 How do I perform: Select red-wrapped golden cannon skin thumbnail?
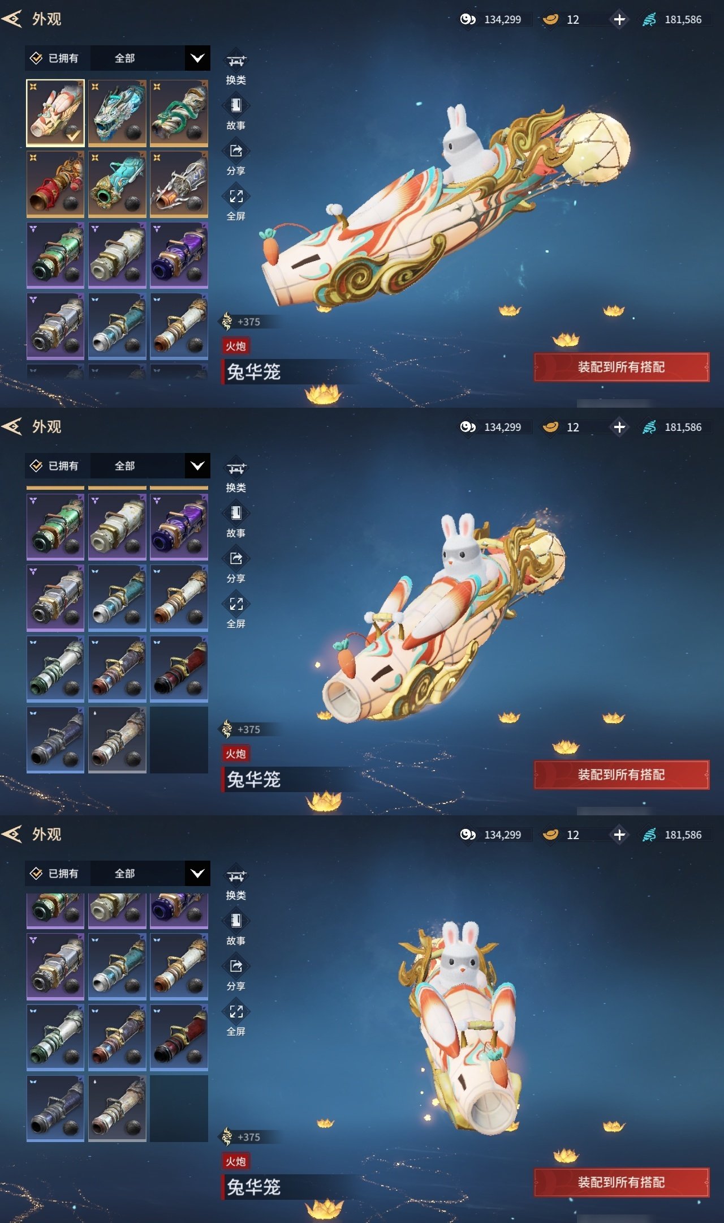pos(55,184)
